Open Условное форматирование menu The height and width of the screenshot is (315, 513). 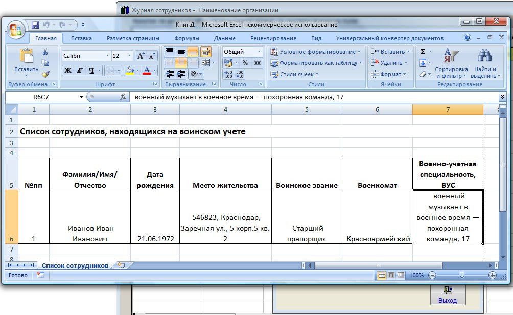pos(315,52)
